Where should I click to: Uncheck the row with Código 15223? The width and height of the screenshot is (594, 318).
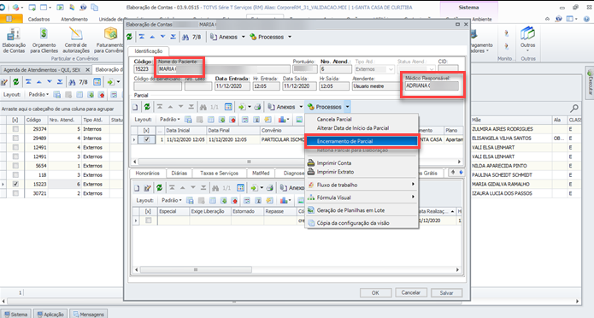point(15,184)
